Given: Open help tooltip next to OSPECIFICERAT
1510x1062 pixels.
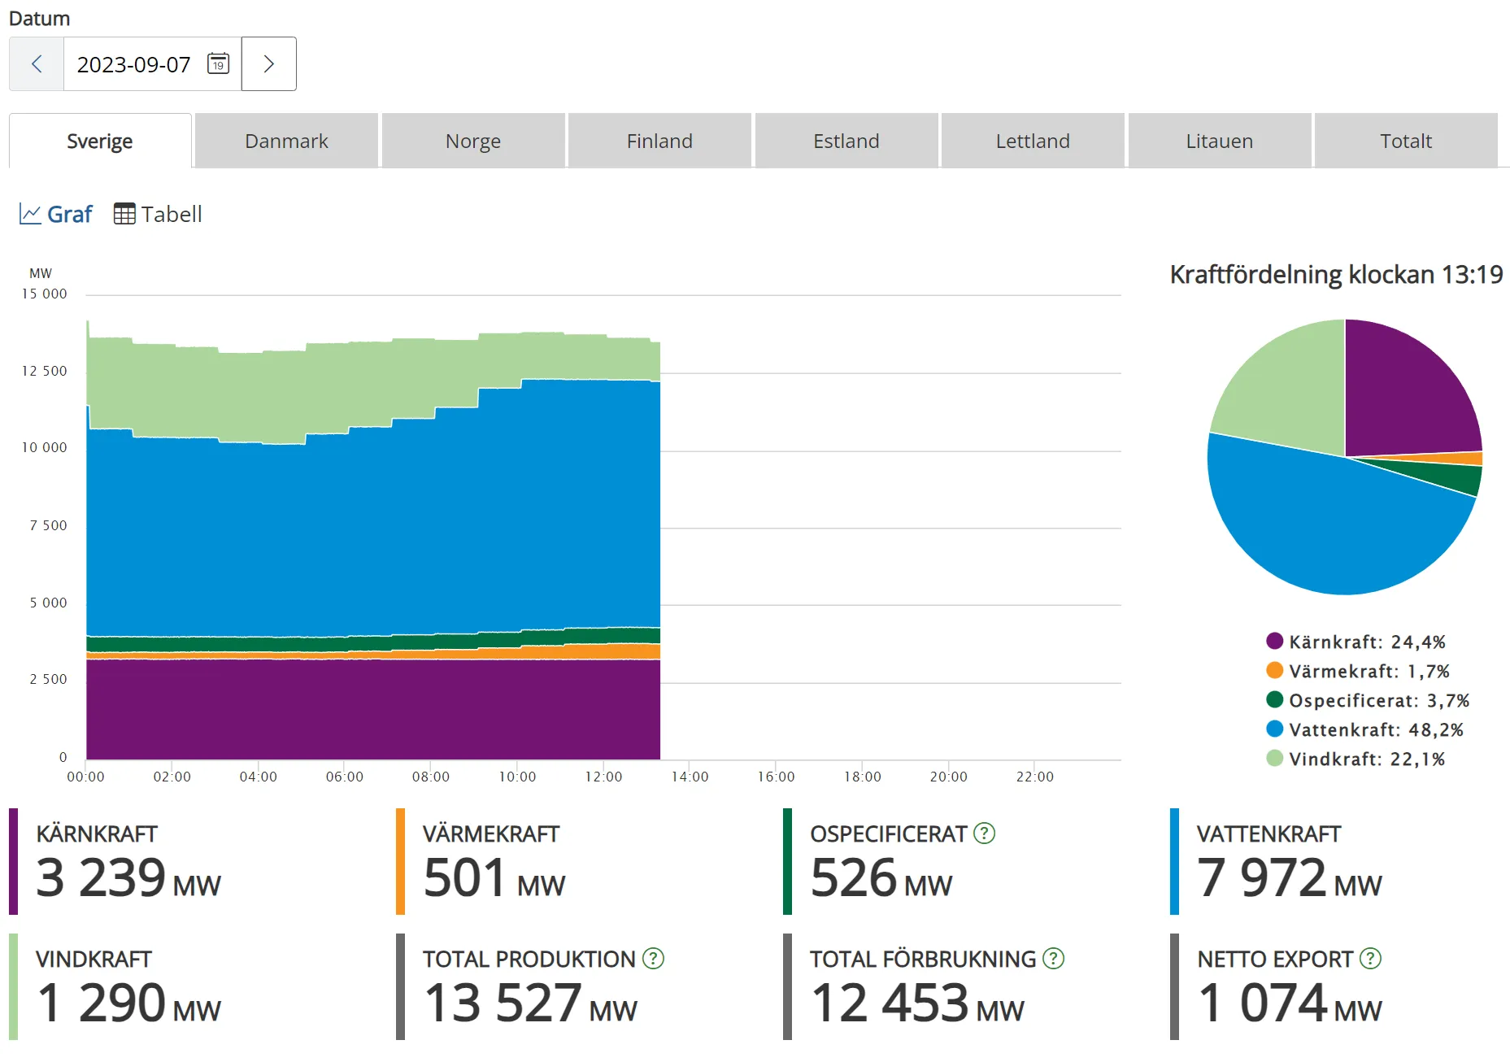Looking at the screenshot, I should point(984,833).
